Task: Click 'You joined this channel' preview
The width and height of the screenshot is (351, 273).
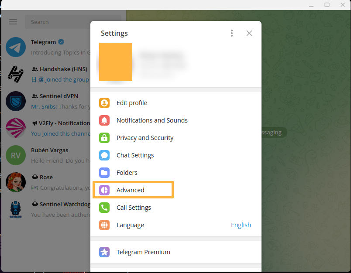Action: pyautogui.click(x=61, y=134)
